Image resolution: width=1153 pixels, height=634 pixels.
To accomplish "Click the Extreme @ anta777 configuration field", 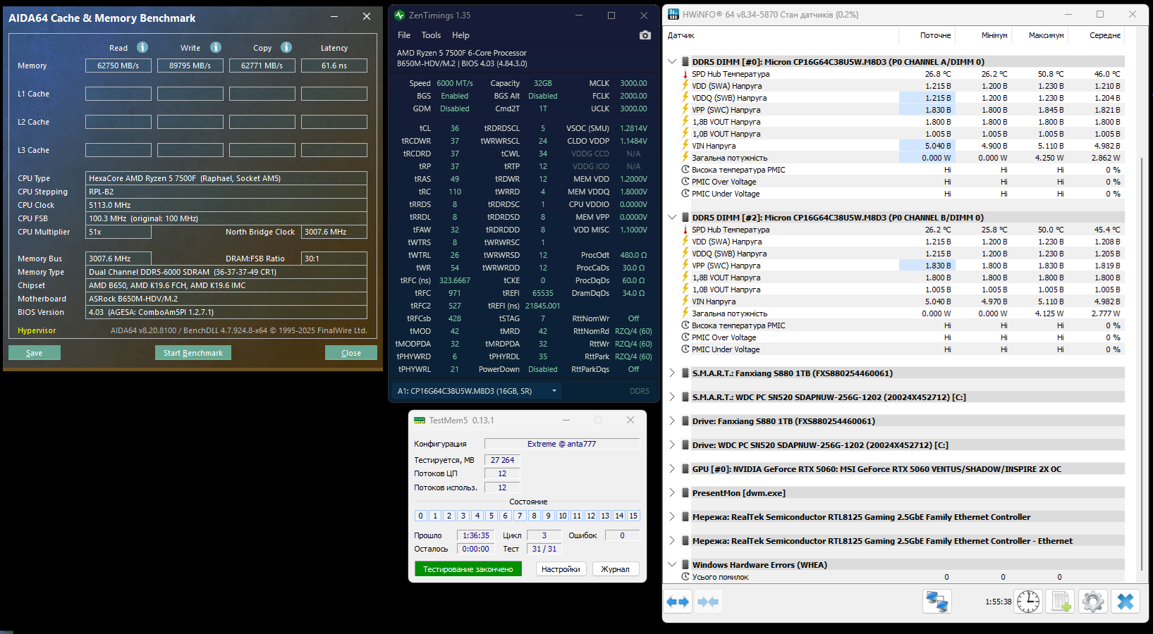I will click(562, 444).
